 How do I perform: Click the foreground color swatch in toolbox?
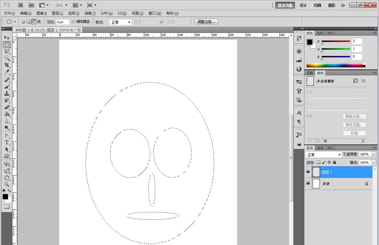(x=5, y=197)
